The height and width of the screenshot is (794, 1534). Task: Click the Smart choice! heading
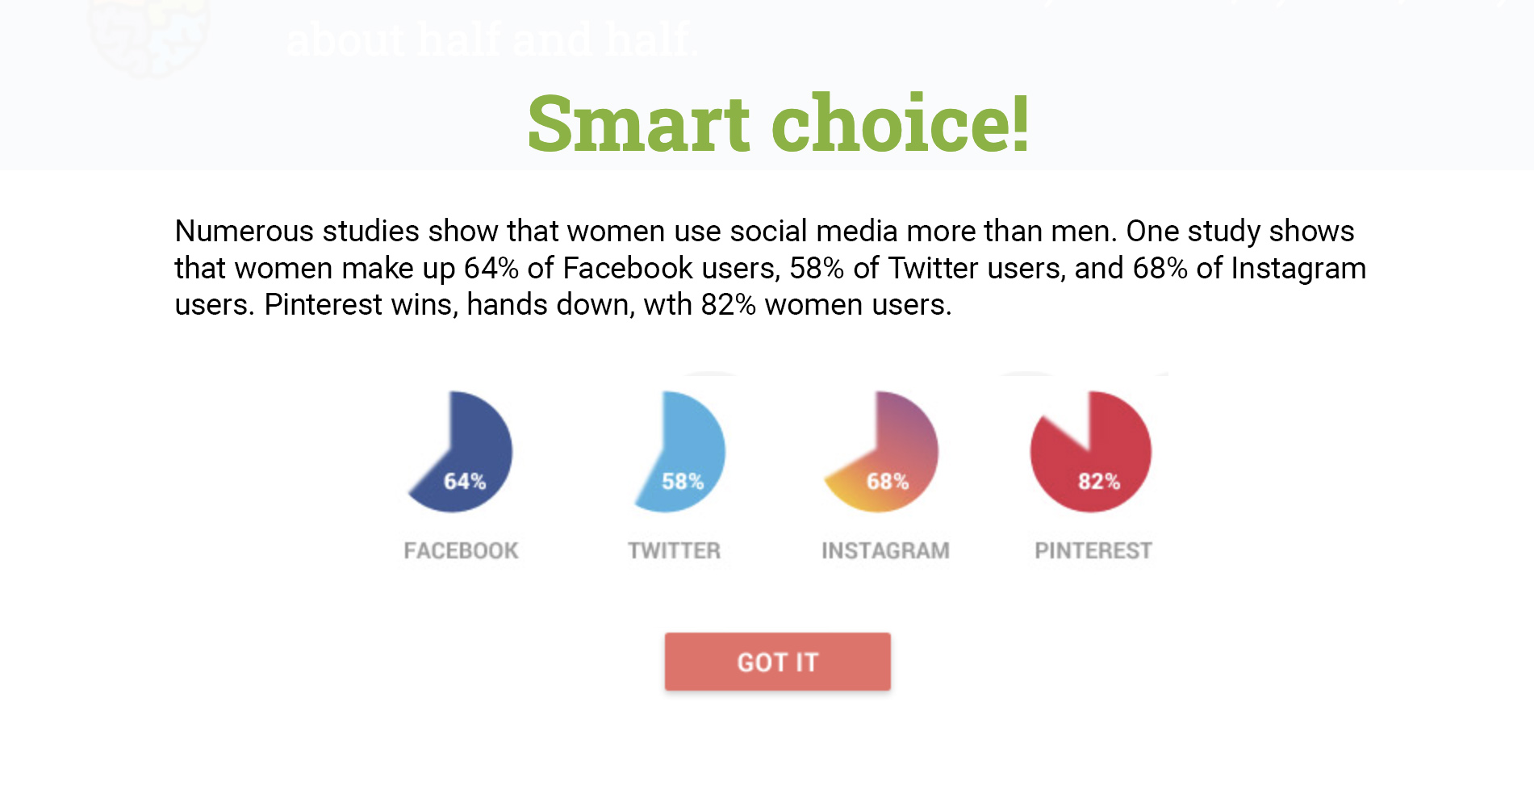point(778,123)
